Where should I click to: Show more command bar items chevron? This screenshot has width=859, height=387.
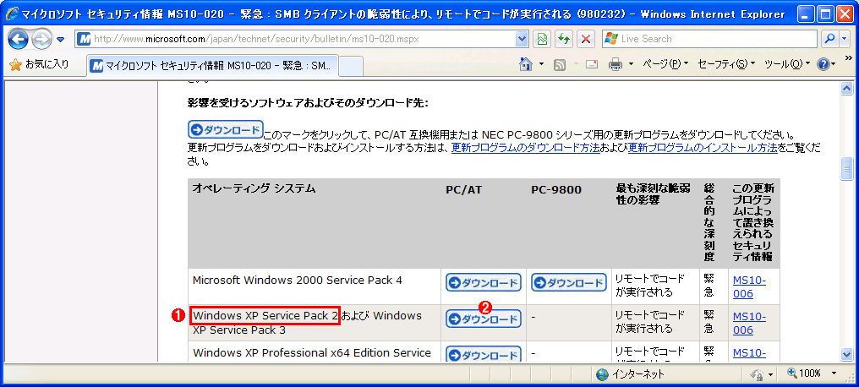pos(849,58)
